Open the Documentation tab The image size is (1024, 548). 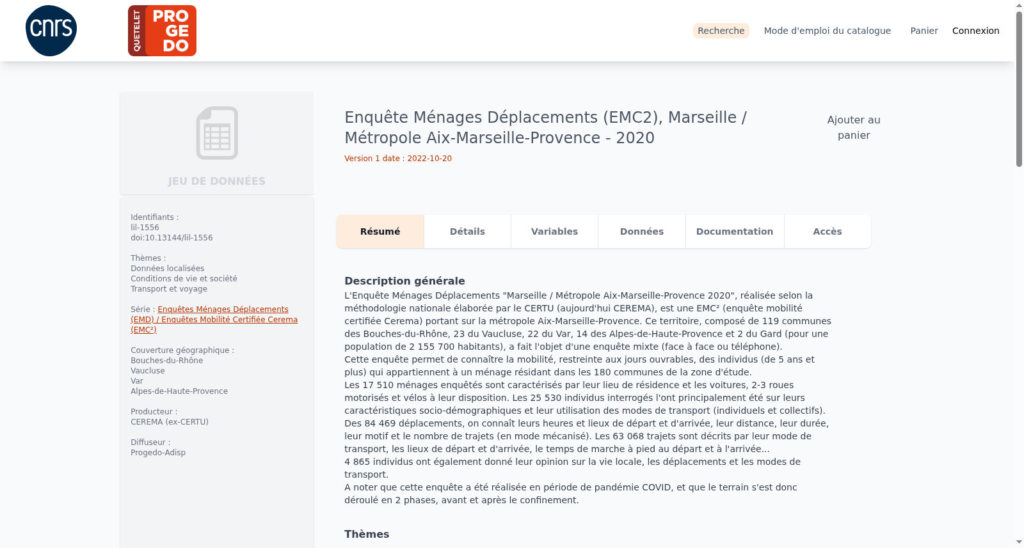(735, 231)
